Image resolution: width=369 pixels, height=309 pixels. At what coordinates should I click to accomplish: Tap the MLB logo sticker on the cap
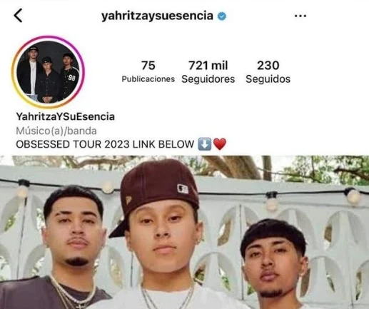(x=183, y=189)
